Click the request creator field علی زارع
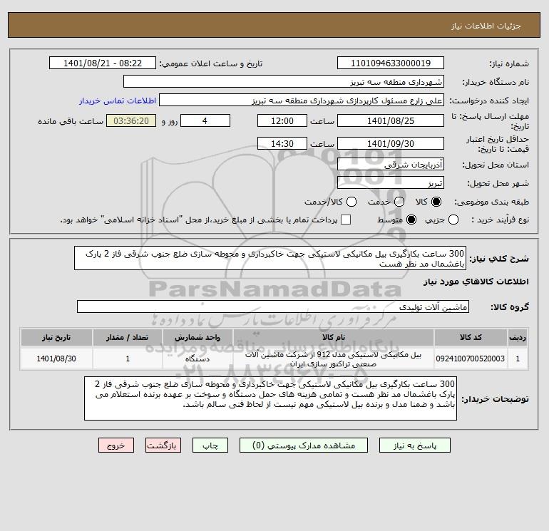Image resolution: width=549 pixels, height=531 pixels. [302, 100]
